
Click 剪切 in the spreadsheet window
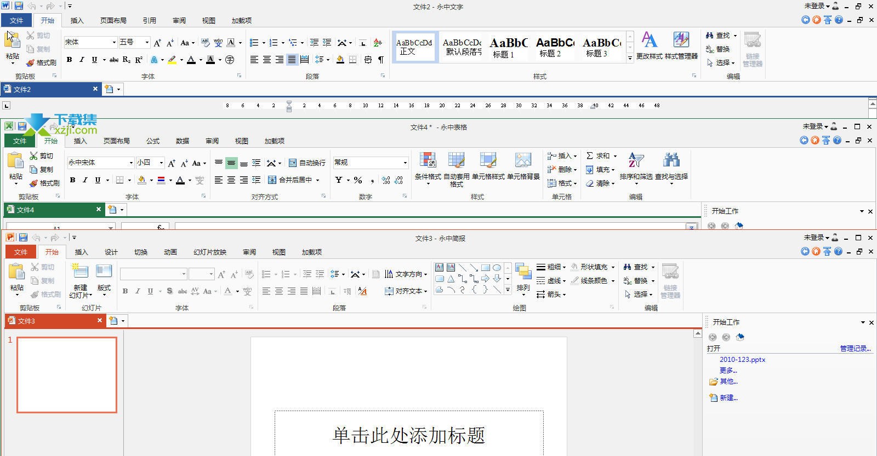click(42, 156)
